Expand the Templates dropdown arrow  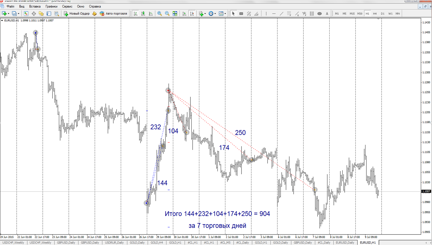(225, 13)
